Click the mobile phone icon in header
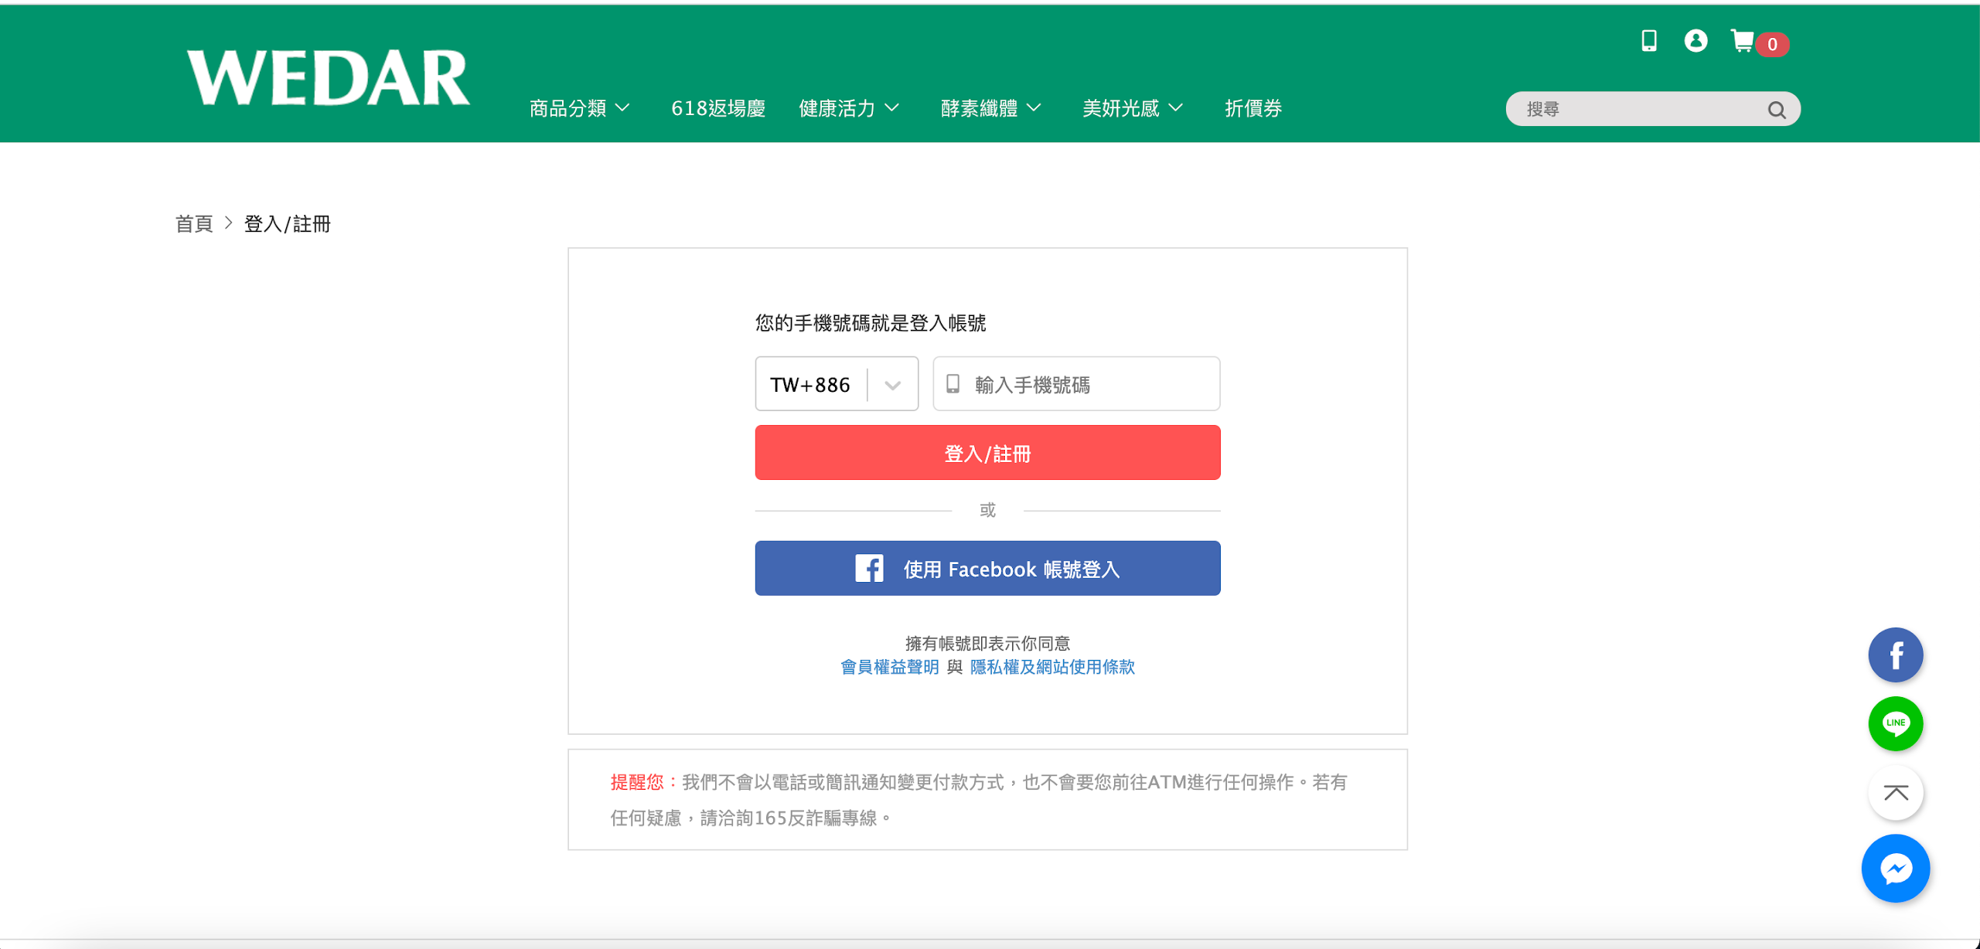This screenshot has width=1980, height=949. (1648, 41)
